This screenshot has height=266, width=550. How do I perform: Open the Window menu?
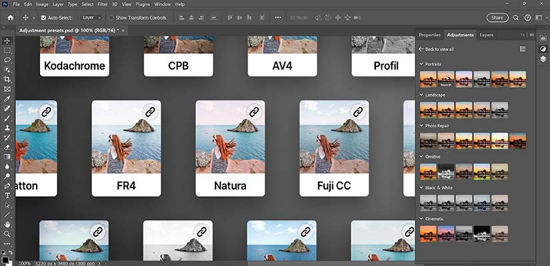[x=163, y=4]
